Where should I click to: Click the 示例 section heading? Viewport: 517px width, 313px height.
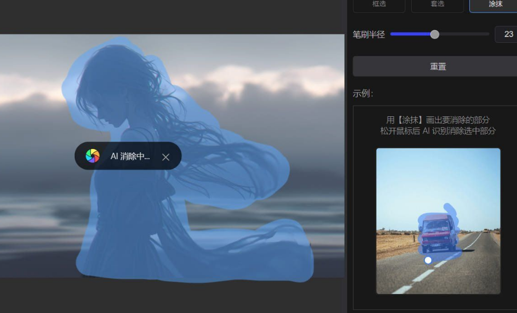[363, 94]
